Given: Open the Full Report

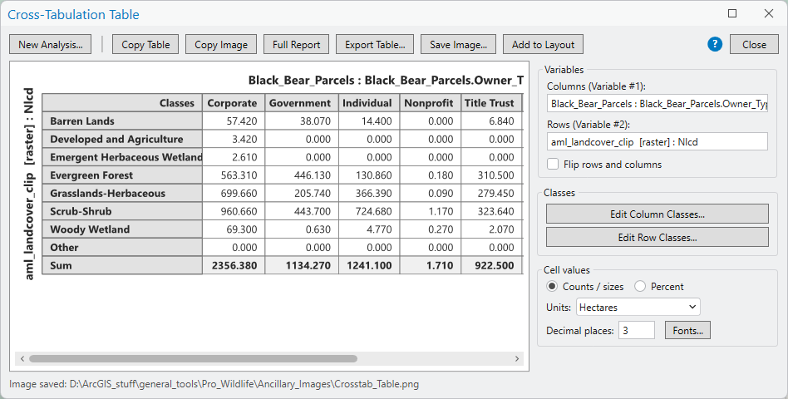Looking at the screenshot, I should [297, 44].
